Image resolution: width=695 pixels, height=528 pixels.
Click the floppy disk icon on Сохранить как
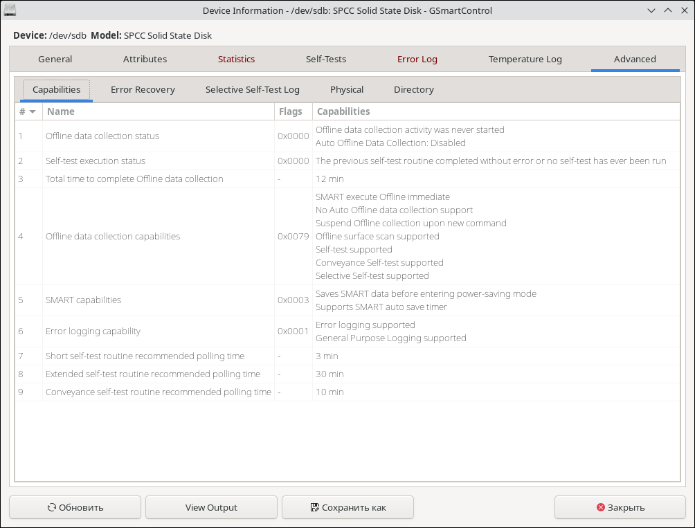tap(315, 507)
